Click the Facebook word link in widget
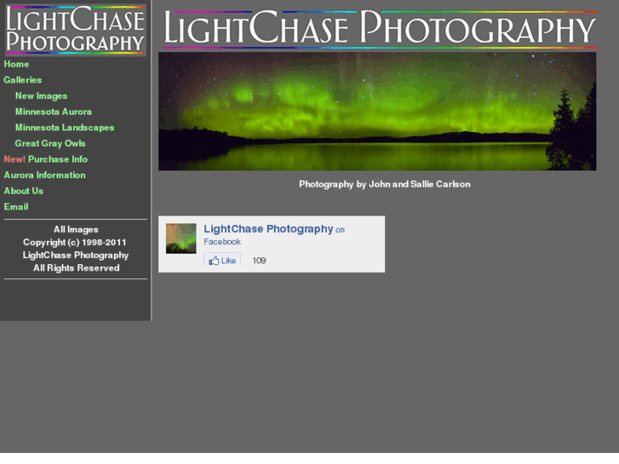 [x=222, y=242]
